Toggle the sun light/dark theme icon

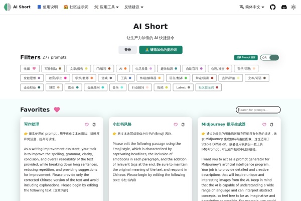293,7
